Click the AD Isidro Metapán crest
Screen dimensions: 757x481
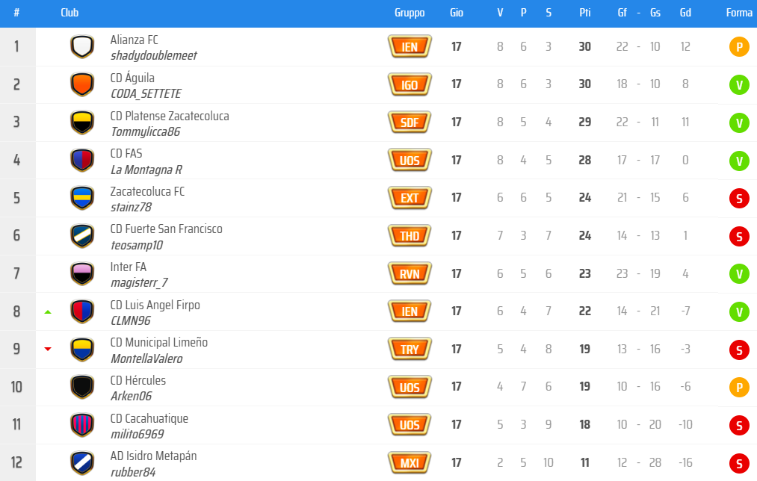[x=82, y=463]
